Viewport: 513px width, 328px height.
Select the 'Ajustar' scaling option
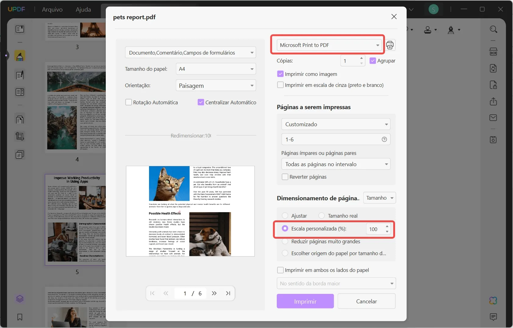pos(286,216)
